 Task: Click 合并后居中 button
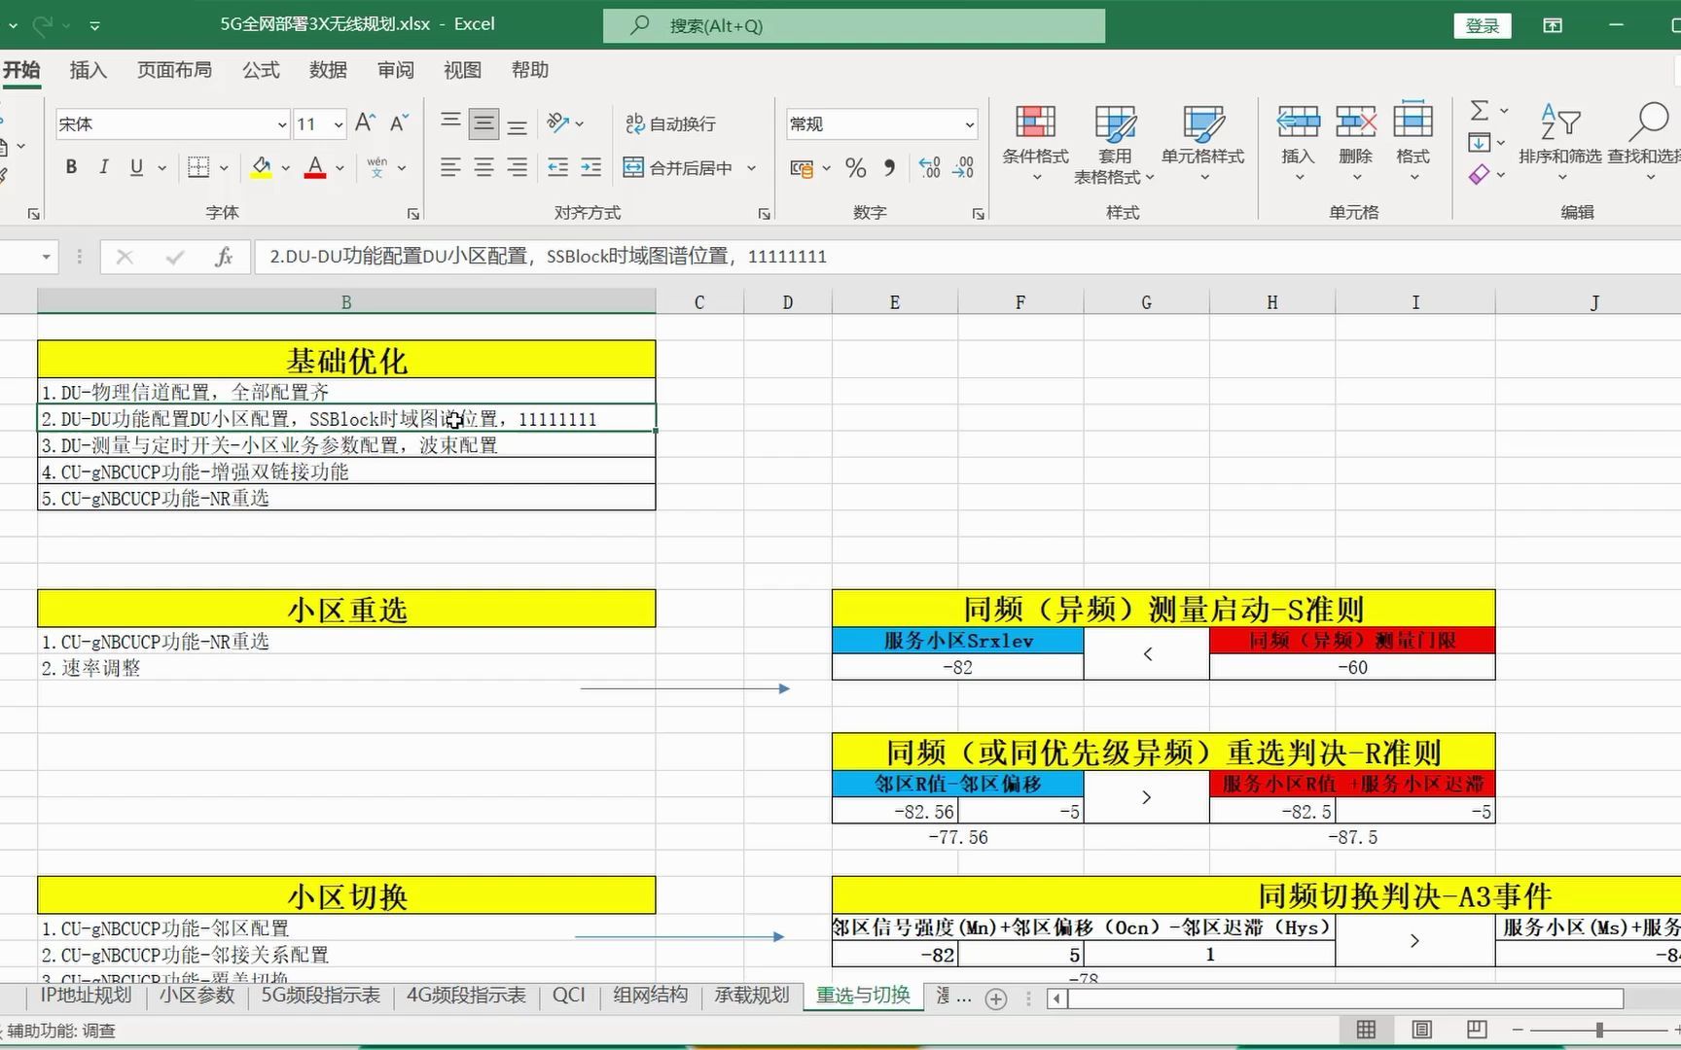click(679, 168)
